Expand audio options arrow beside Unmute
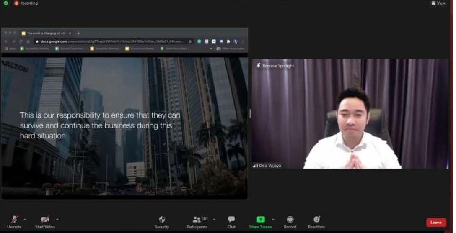 coord(25,219)
